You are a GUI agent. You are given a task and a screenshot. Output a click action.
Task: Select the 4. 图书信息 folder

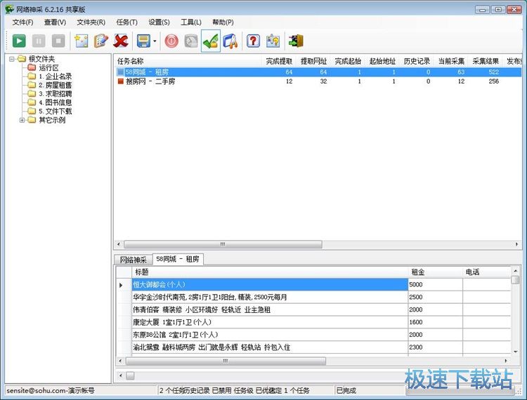pyautogui.click(x=55, y=102)
